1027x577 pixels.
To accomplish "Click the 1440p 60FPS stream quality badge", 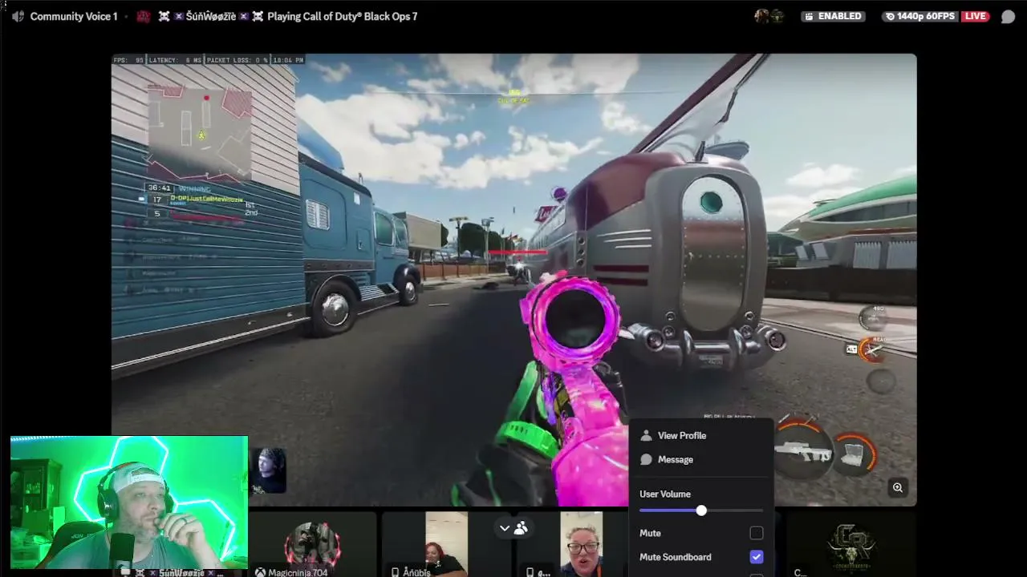I will 919,16.
